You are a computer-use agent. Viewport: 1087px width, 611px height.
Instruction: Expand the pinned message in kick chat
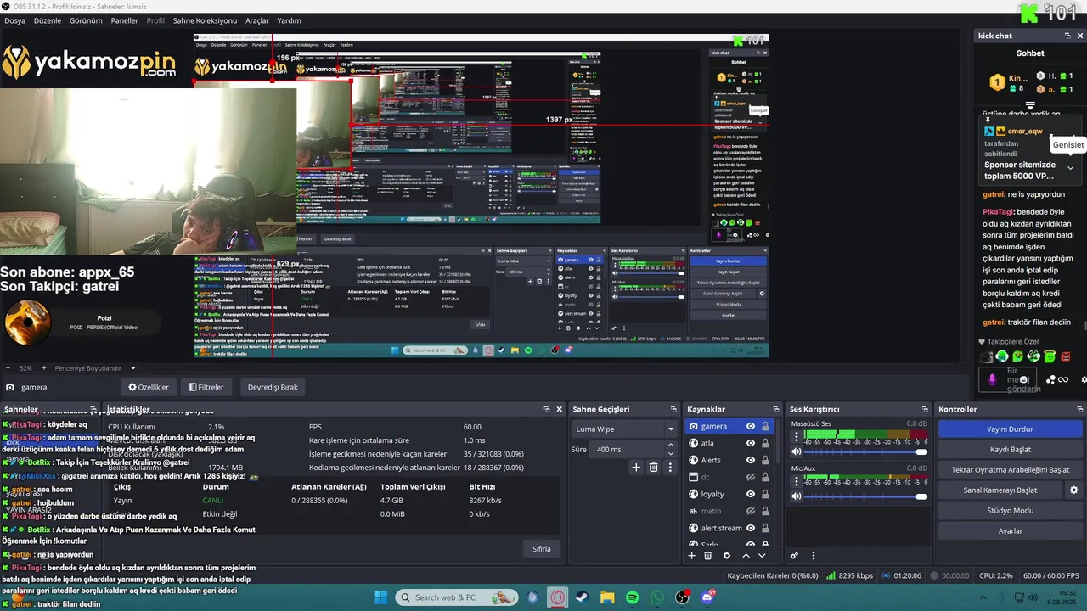coord(1070,168)
